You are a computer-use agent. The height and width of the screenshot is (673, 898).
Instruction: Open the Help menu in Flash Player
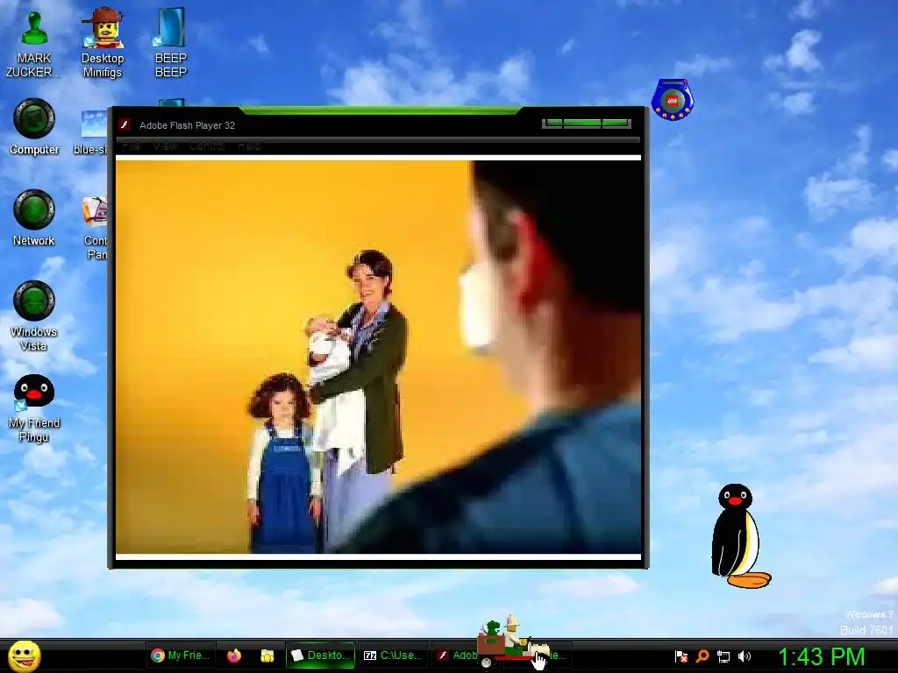point(249,146)
